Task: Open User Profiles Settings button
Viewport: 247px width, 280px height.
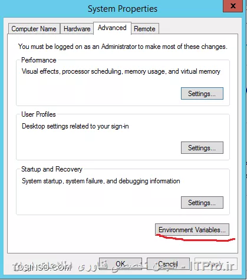Action: point(202,148)
